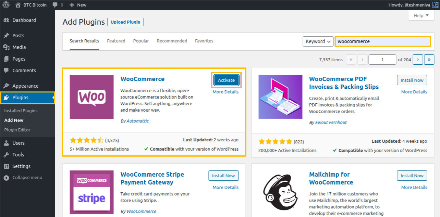Click the Collapse menu arrow icon
The height and width of the screenshot is (217, 440).
tap(6, 178)
